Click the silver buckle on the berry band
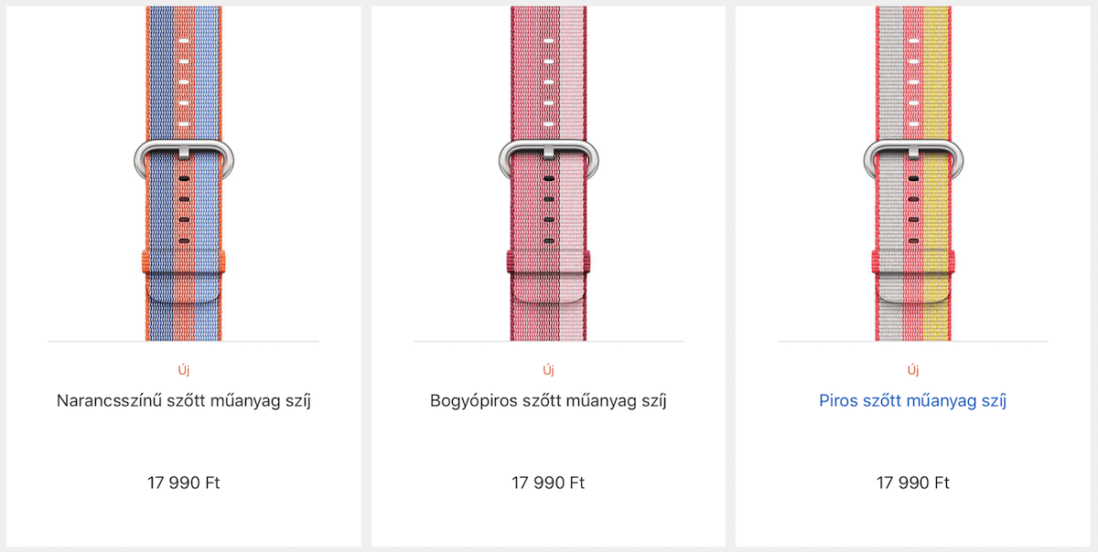Image resolution: width=1098 pixels, height=552 pixels. (548, 158)
